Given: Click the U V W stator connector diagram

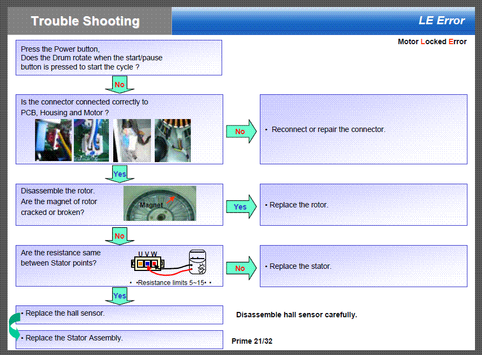Looking at the screenshot, I should point(148,262).
